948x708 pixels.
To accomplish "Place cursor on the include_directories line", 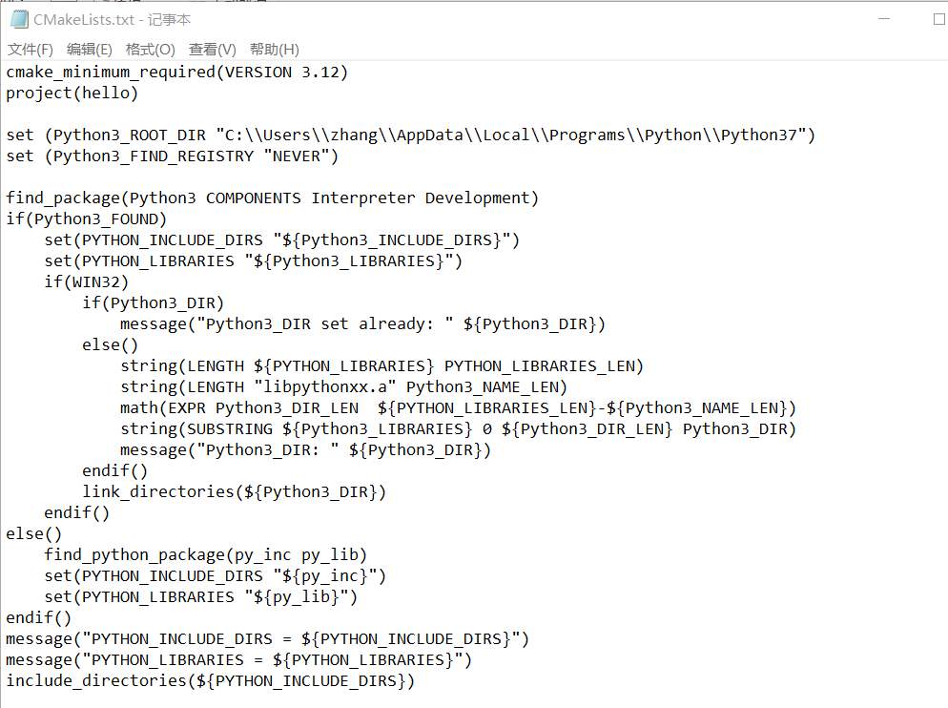I will click(x=210, y=681).
